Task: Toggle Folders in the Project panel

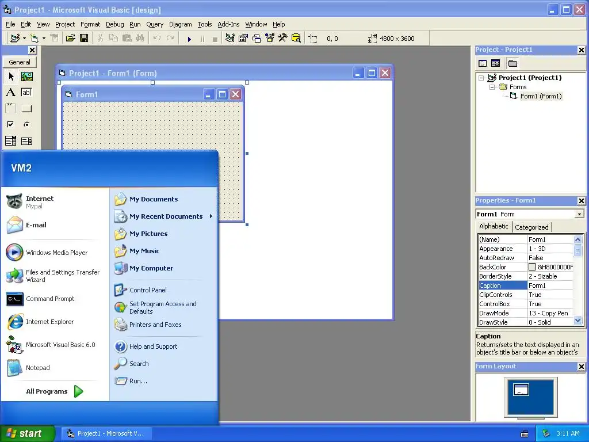Action: 512,63
